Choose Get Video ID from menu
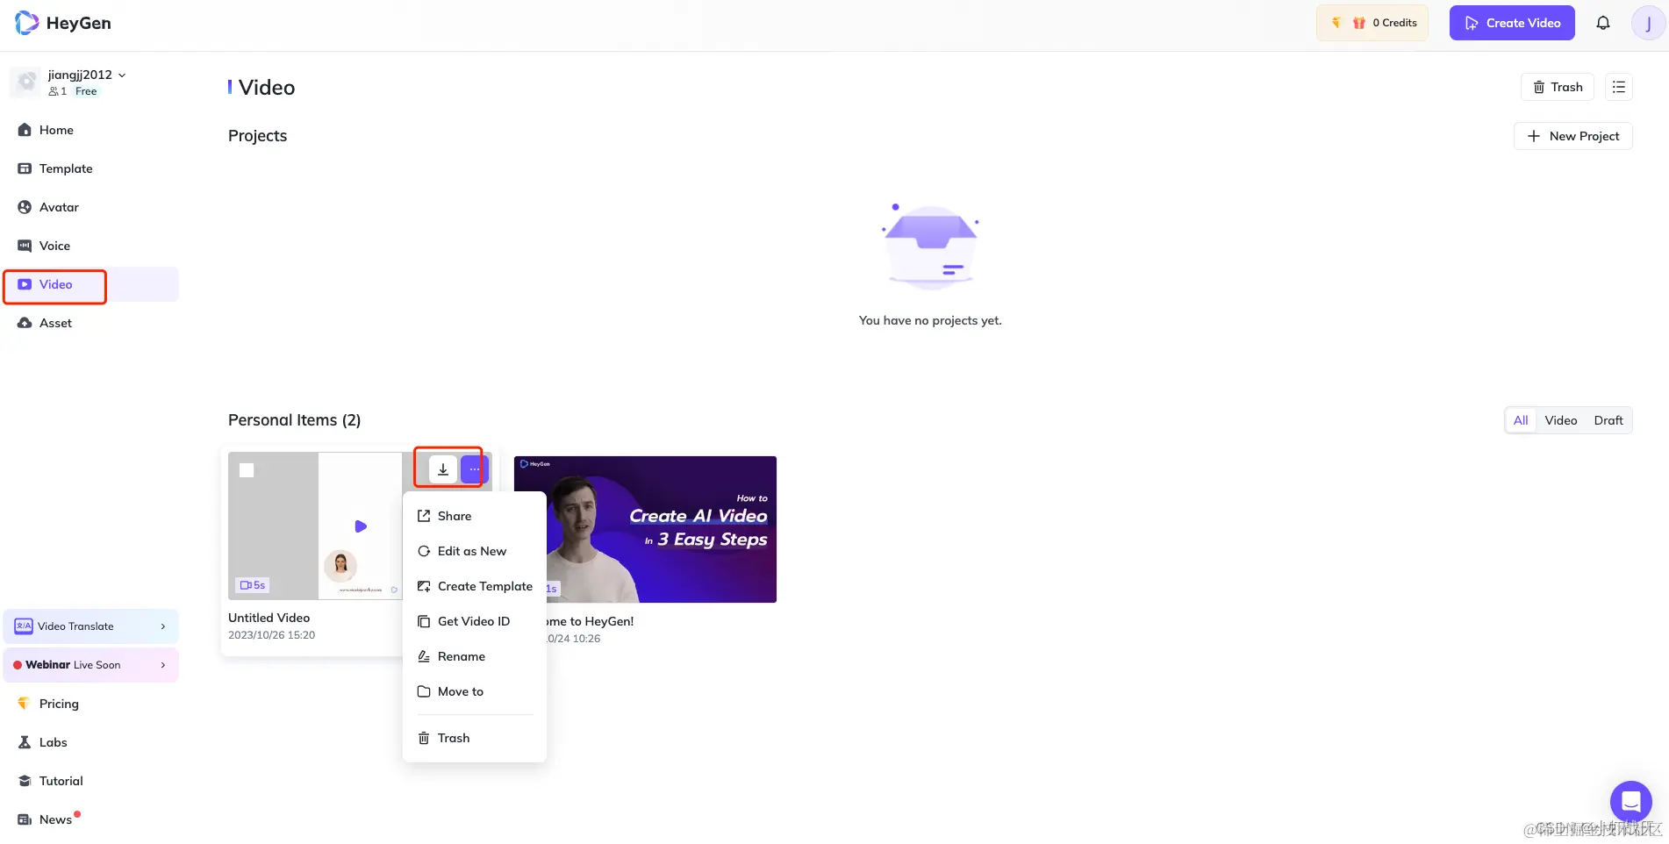 475,621
